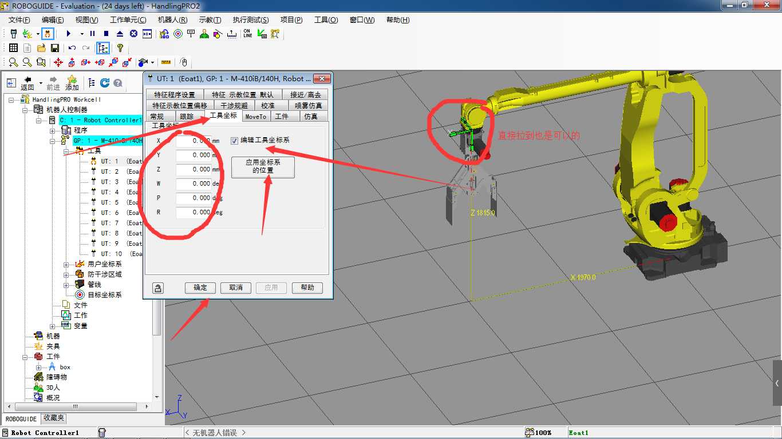This screenshot has width=782, height=439.
Task: Click the target bullseye toolbar icon
Action: [178, 34]
